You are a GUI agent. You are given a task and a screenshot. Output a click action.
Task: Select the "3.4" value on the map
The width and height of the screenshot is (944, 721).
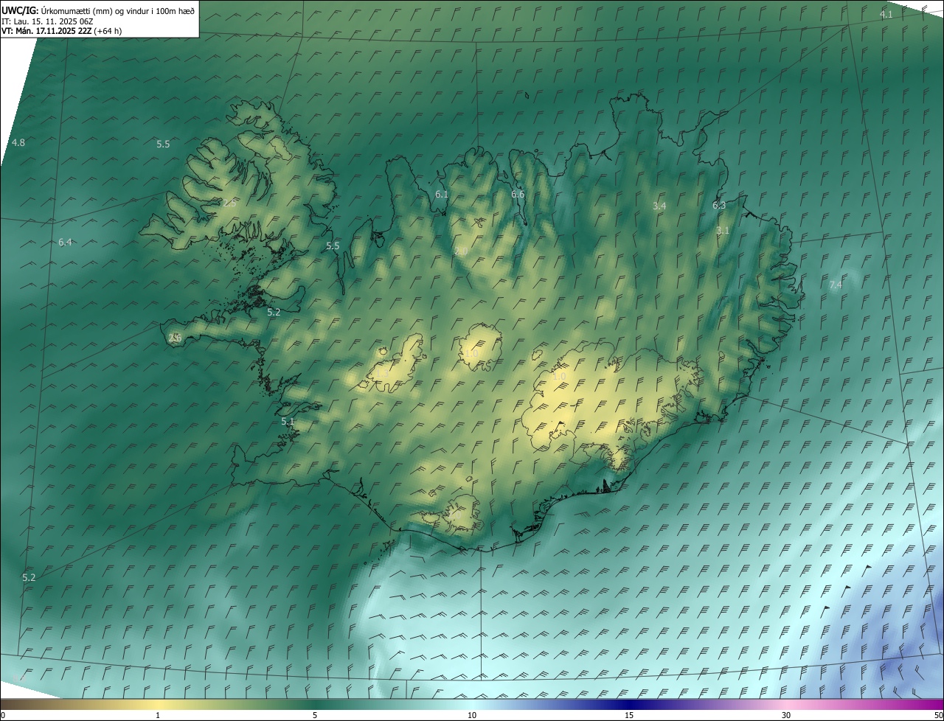[x=659, y=206]
